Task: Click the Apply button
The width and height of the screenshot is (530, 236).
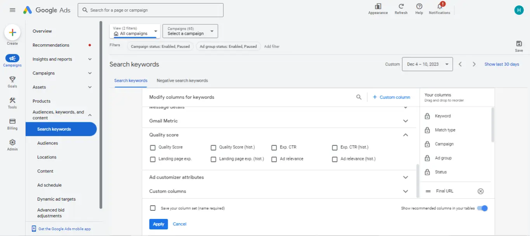Action: tap(158, 224)
